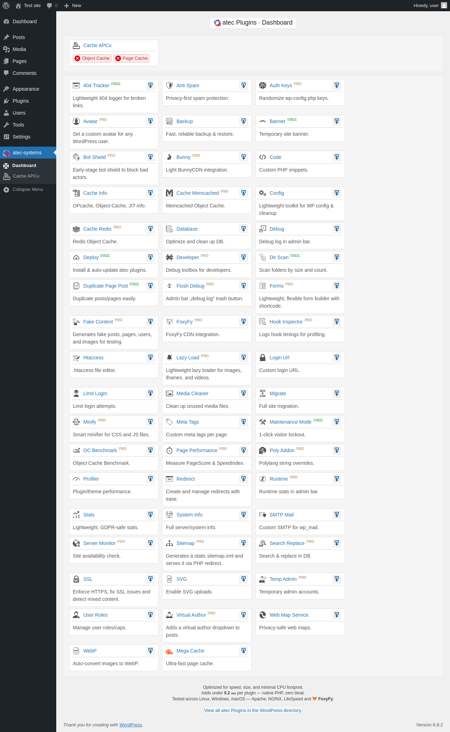This screenshot has height=732, width=450.
Task: Click the WordPress logo in admin bar
Action: point(6,6)
